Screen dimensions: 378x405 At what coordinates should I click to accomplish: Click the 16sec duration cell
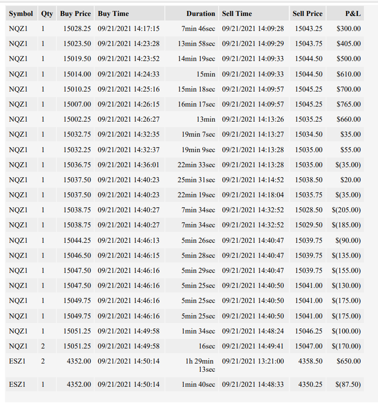pyautogui.click(x=192, y=346)
